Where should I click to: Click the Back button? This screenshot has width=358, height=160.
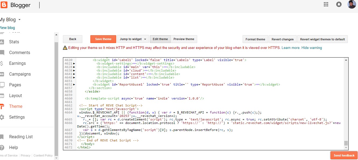[73, 39]
